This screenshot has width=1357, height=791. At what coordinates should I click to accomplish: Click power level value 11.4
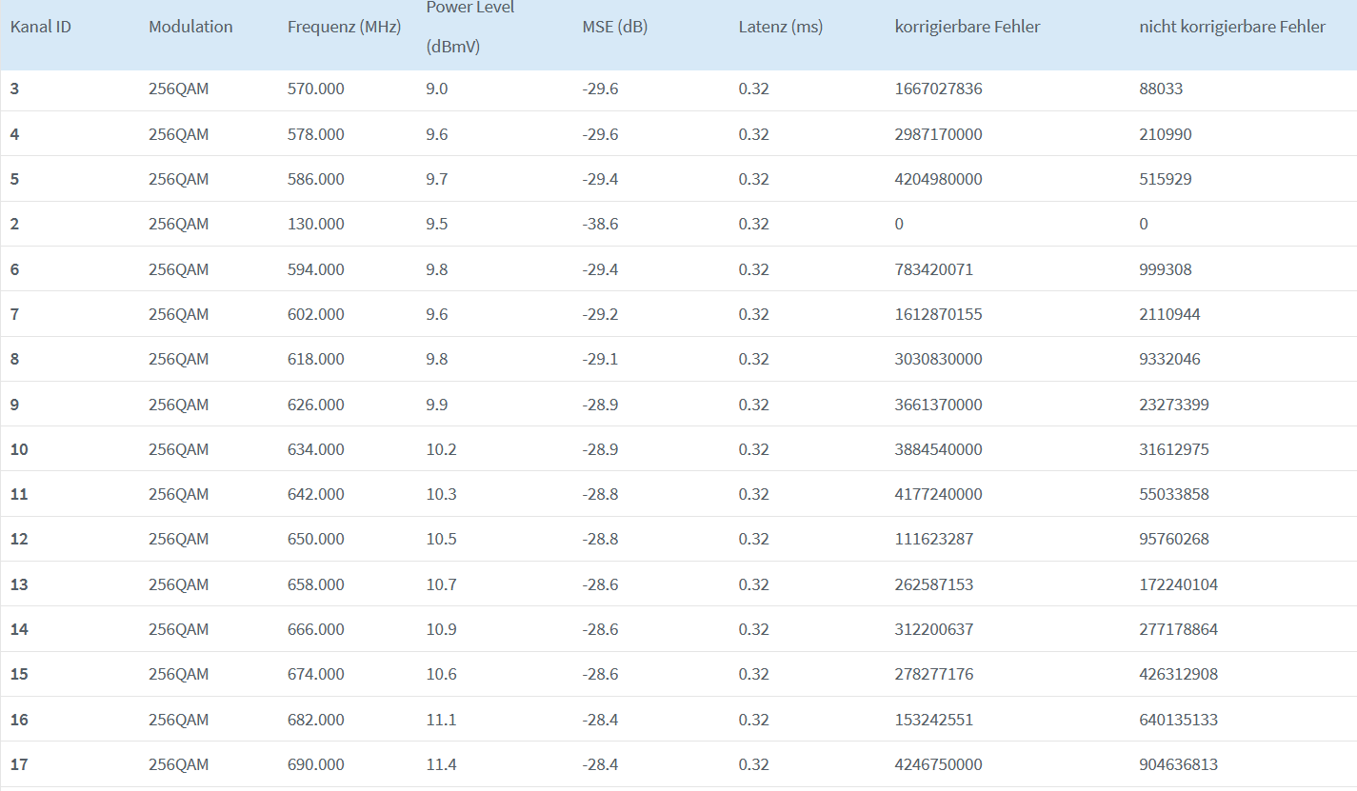click(x=441, y=764)
